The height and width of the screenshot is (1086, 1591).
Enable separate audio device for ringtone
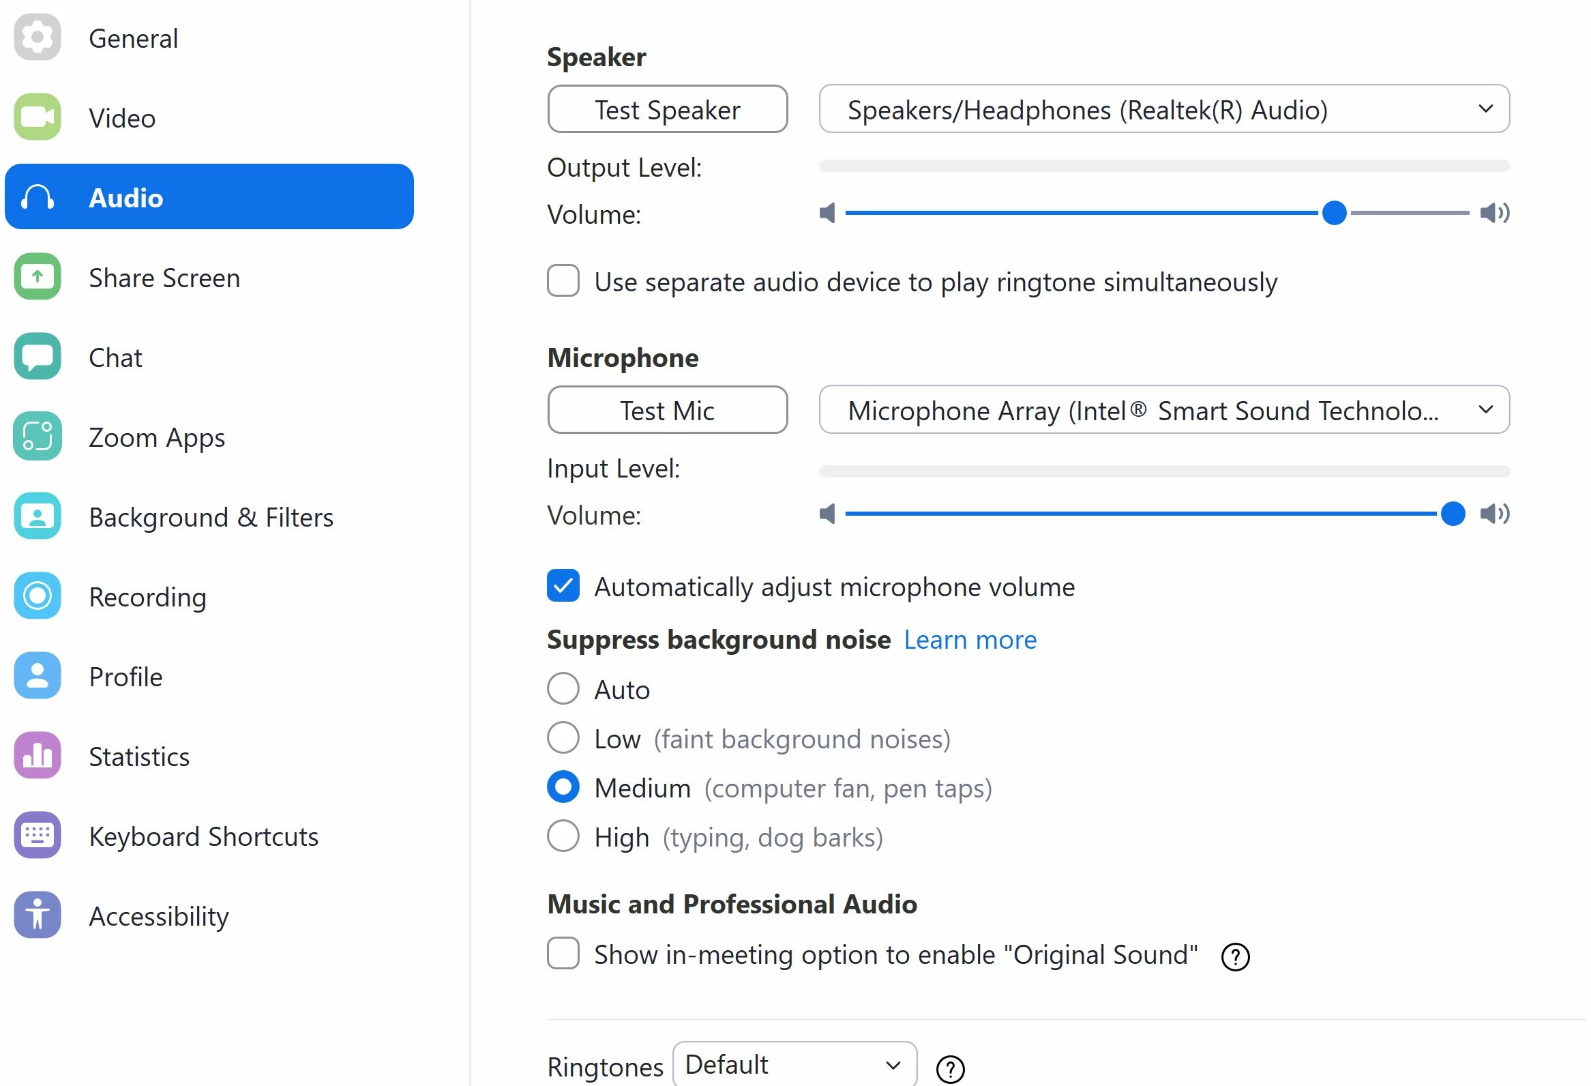coord(563,282)
